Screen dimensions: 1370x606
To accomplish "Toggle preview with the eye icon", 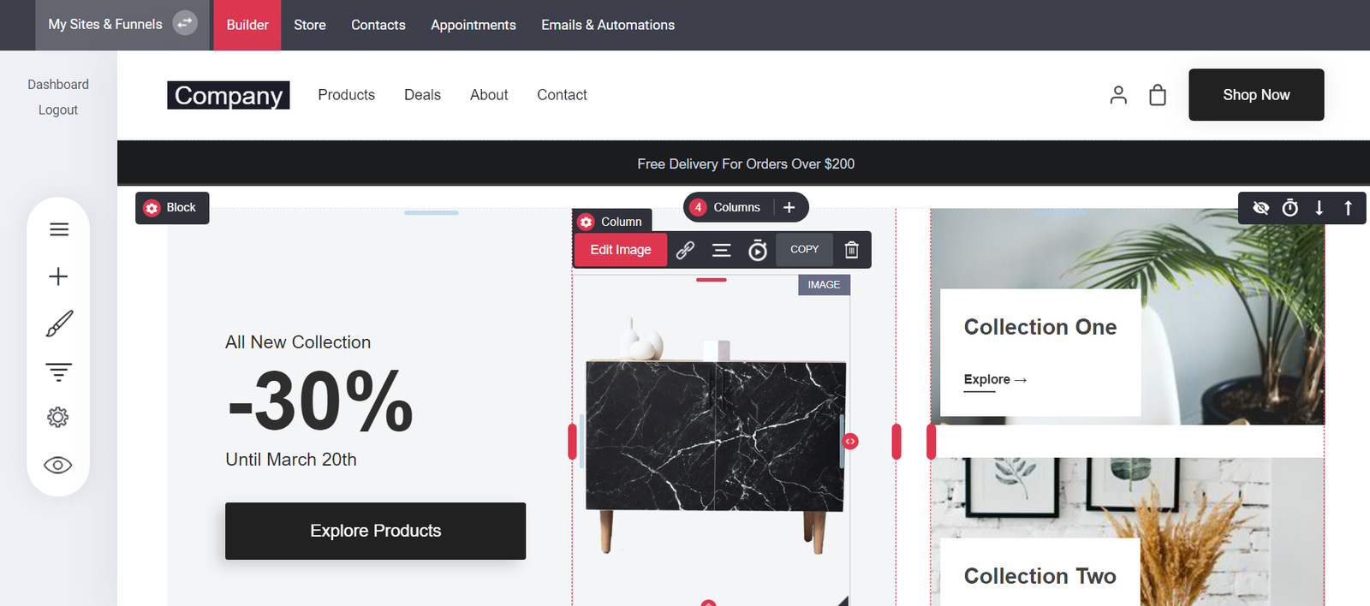I will pos(58,465).
